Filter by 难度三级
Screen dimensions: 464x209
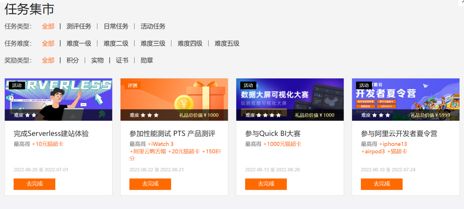pyautogui.click(x=153, y=43)
